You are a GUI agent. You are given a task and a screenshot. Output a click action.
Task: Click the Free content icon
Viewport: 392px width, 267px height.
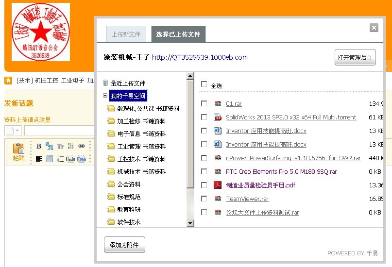pyautogui.click(x=82, y=159)
